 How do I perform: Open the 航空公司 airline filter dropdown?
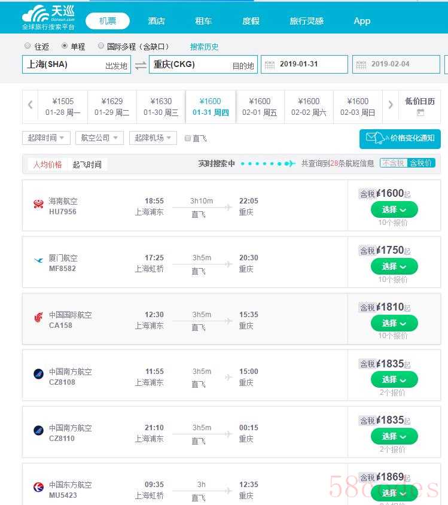tap(99, 138)
